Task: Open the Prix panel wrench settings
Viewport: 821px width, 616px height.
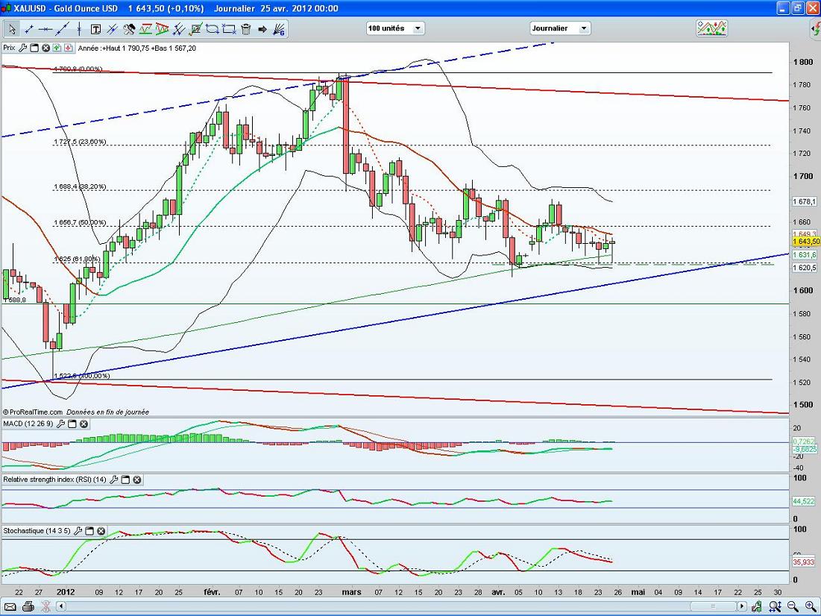Action: (22, 48)
